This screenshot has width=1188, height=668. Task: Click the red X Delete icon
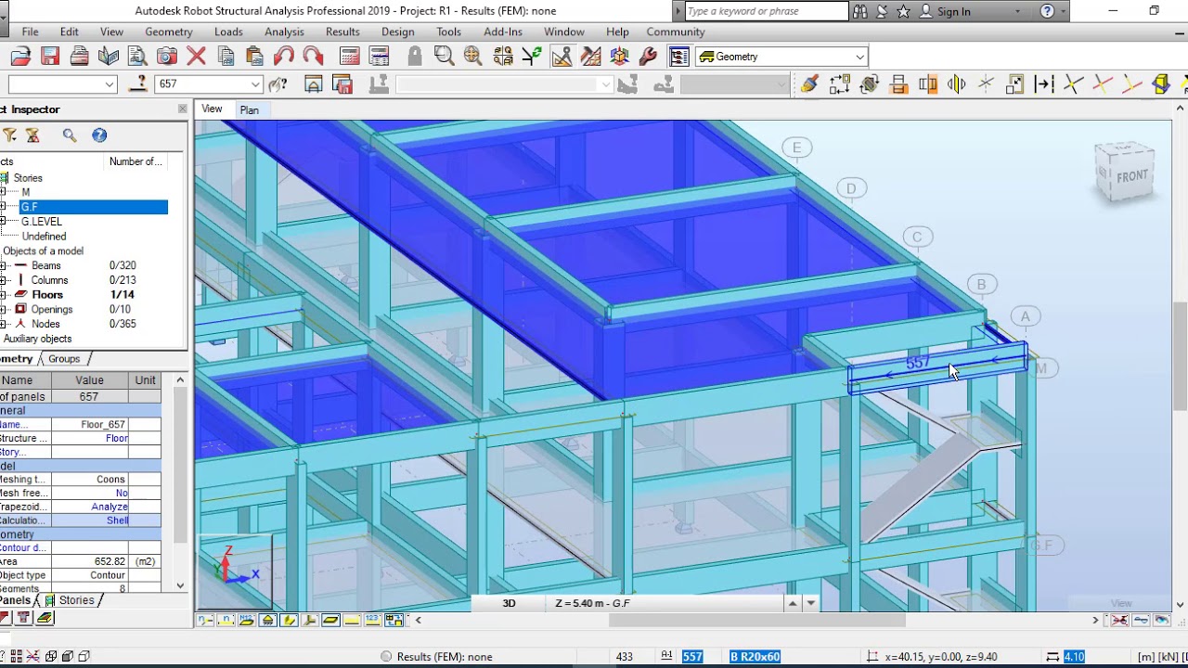[196, 57]
